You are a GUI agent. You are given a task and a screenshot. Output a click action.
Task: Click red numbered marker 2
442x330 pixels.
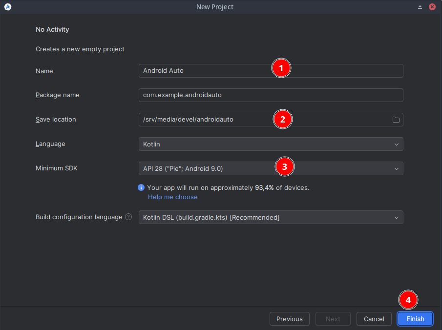(x=283, y=119)
